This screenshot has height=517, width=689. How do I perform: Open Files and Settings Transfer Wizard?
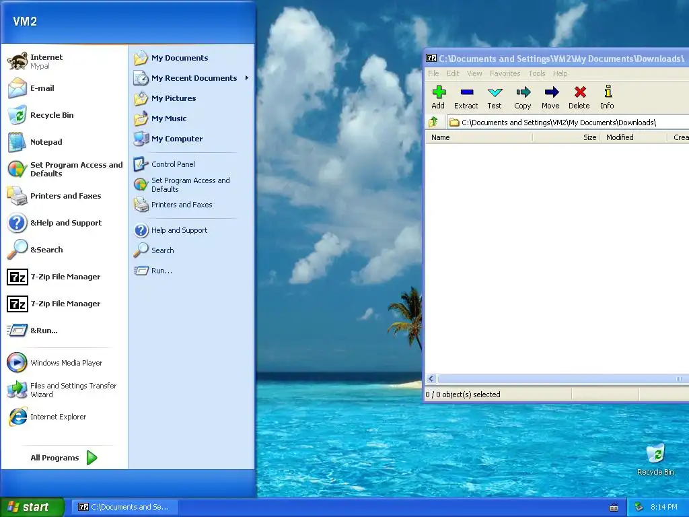(65, 390)
